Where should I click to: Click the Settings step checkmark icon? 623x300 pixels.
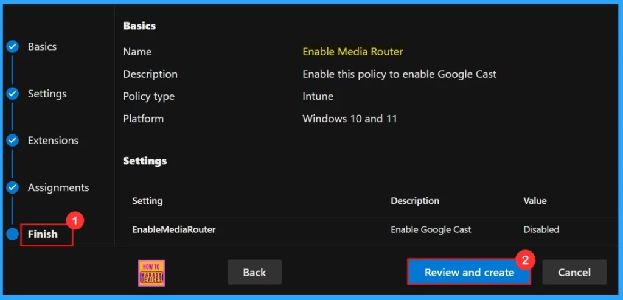[x=12, y=94]
